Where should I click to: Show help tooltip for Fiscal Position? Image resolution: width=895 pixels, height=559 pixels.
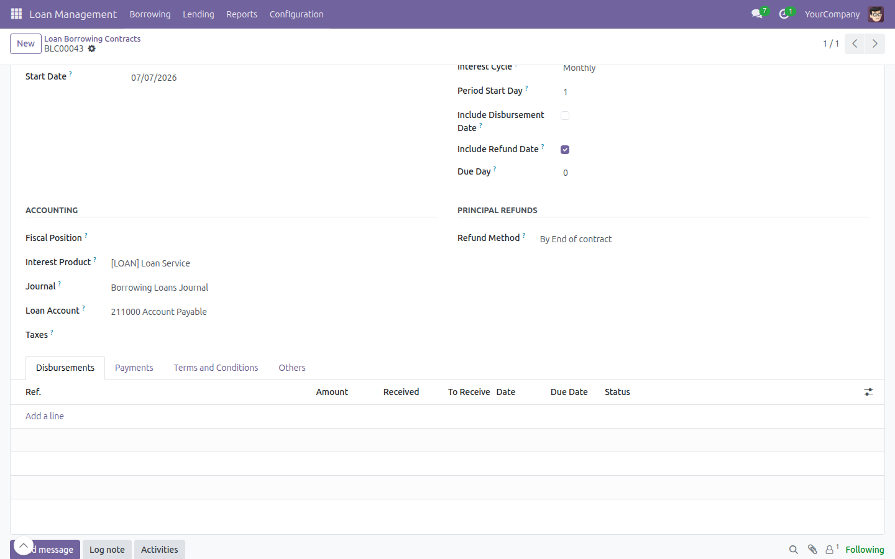86,235
